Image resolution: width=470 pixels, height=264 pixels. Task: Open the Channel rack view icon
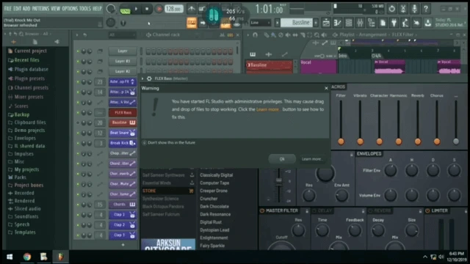[x=349, y=23]
